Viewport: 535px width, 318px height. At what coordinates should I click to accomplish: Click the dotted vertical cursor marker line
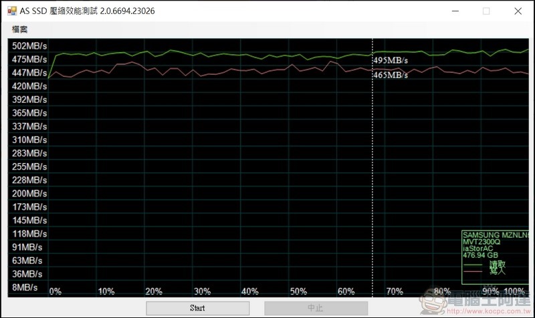(x=372, y=168)
